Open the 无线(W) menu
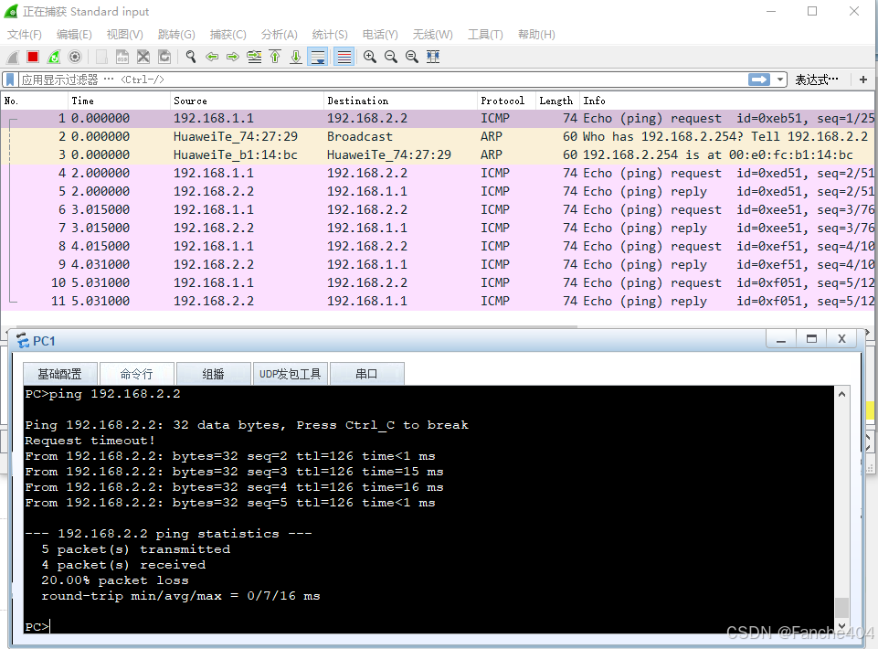 [432, 35]
